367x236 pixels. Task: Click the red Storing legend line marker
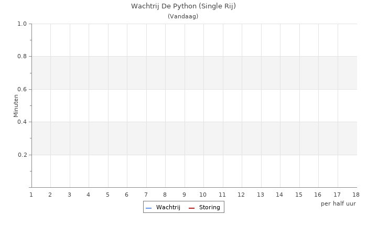click(x=191, y=208)
